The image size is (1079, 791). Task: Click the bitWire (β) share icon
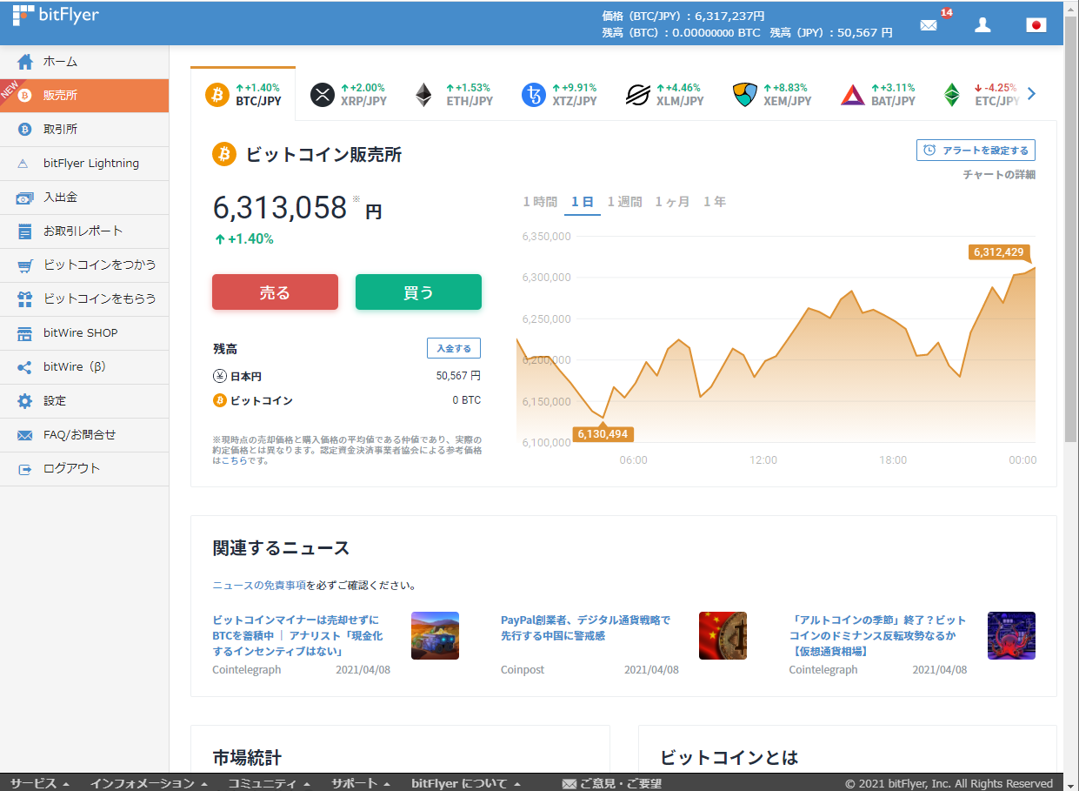[25, 367]
